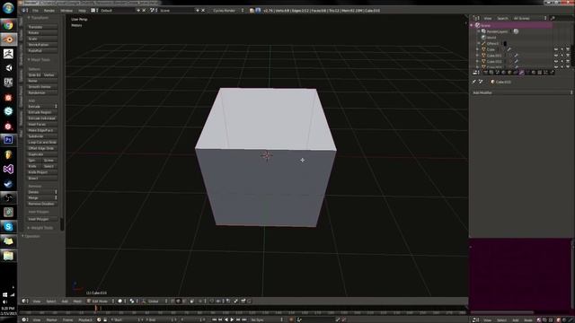Open the Add Modifier dropdown

click(521, 92)
